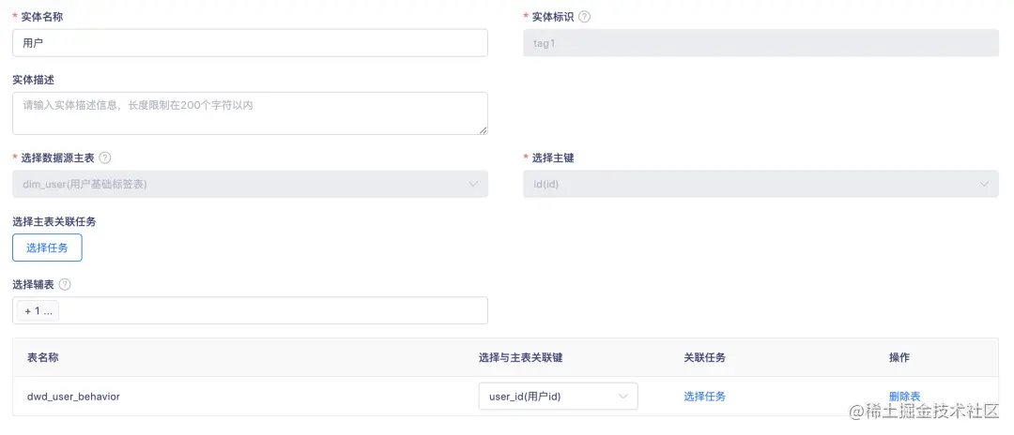The image size is (1014, 435).
Task: Click the 选择任务 link in dwd_user_behavior row
Action: pos(705,397)
